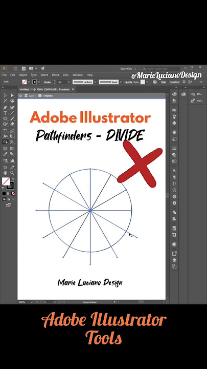Select the Perspective Grid tool
Image resolution: width=207 pixels, height=369 pixels.
[x=12, y=142]
